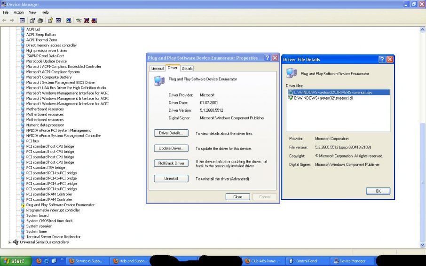Click OK in Driver File Details dialog
This screenshot has height=266, width=426.
pos(378,191)
